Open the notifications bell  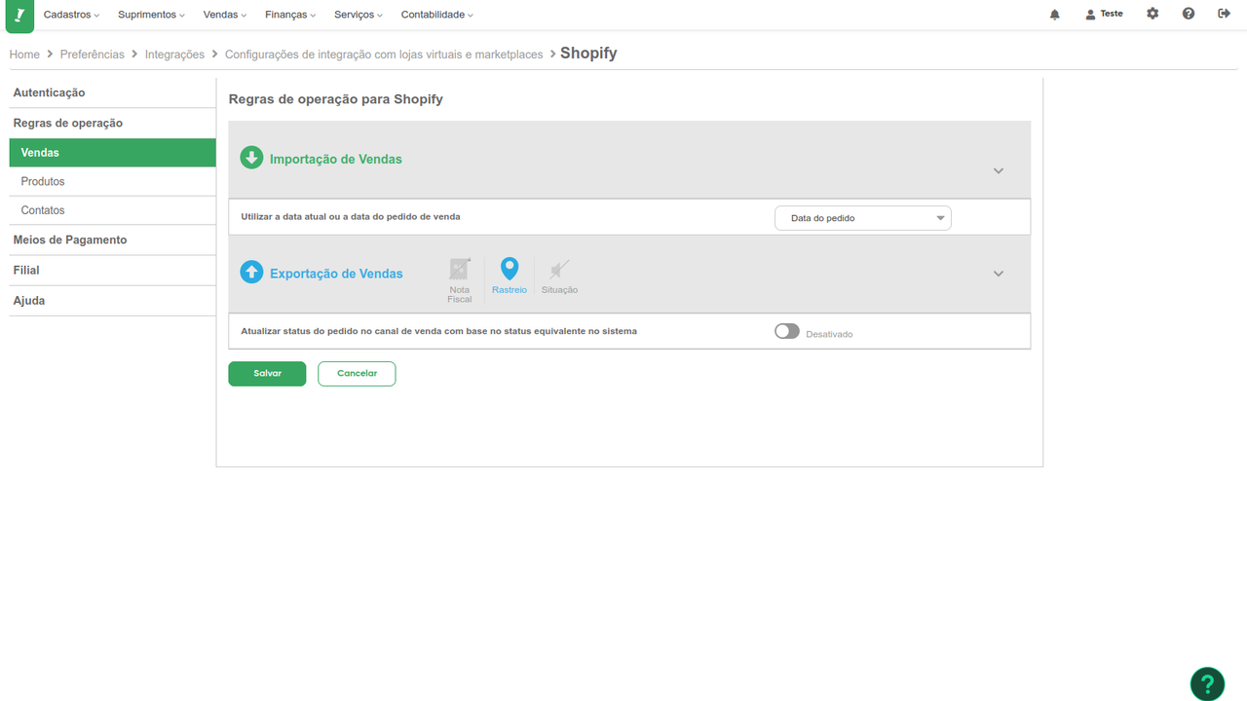pyautogui.click(x=1055, y=15)
